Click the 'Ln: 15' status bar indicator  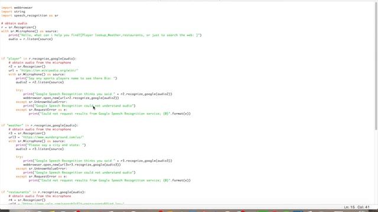click(x=349, y=207)
